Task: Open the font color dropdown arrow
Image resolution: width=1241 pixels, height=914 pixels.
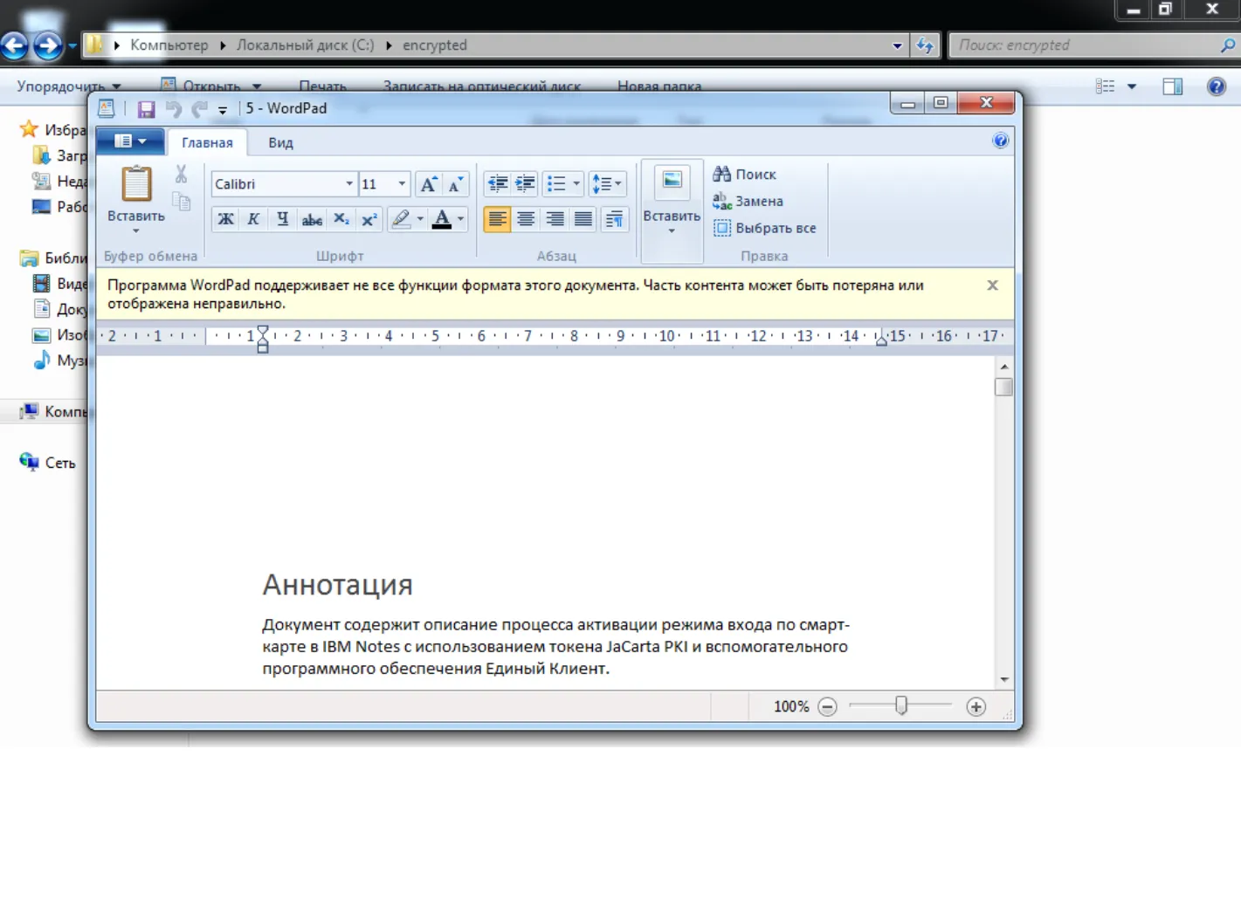Action: (461, 219)
